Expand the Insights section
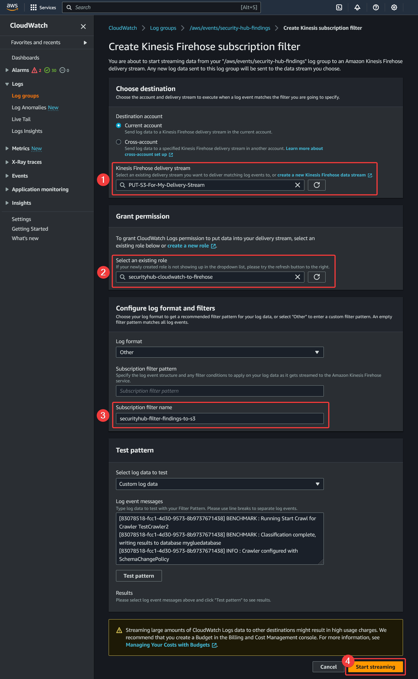Image resolution: width=418 pixels, height=679 pixels. (x=7, y=203)
